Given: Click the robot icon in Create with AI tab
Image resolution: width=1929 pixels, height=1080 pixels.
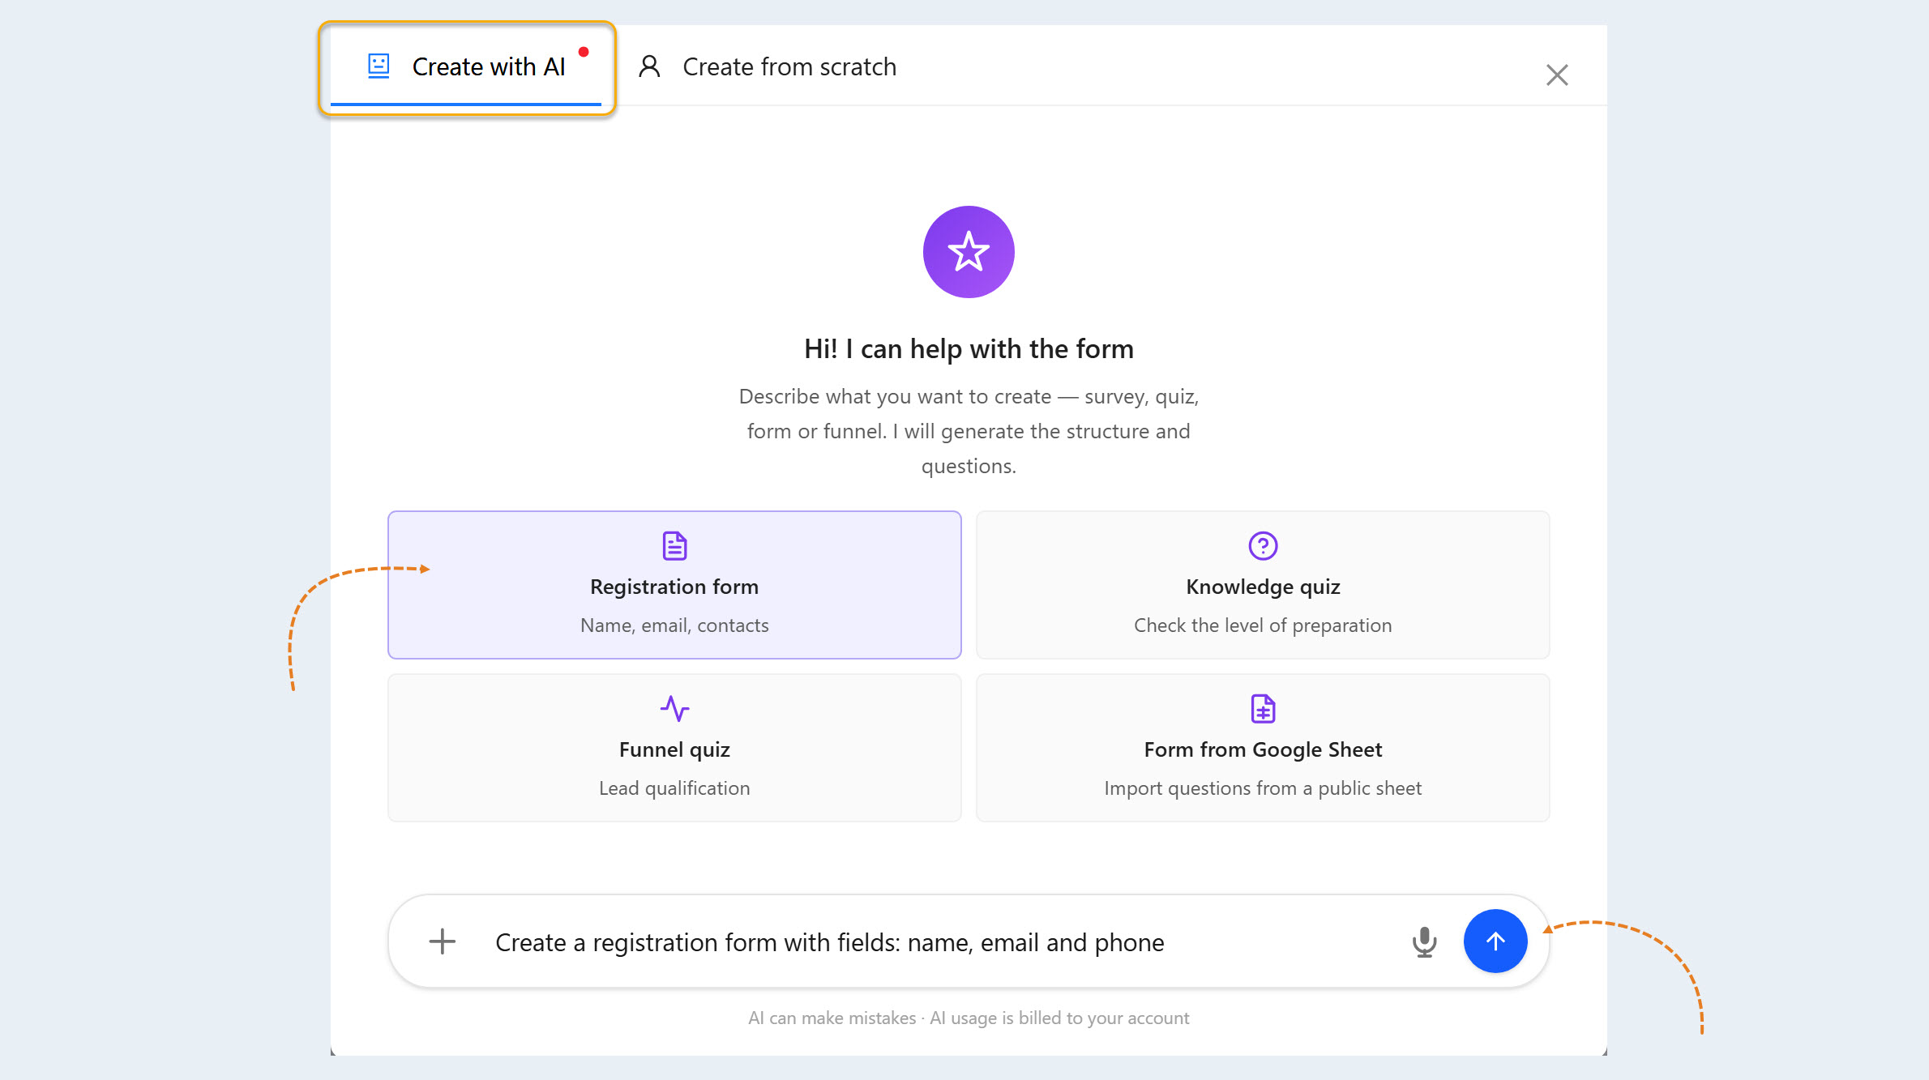Looking at the screenshot, I should [379, 66].
